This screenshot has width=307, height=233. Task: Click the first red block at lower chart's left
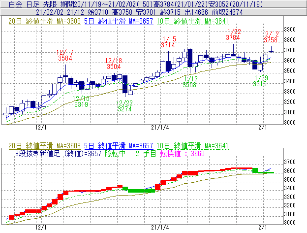(x=12, y=217)
